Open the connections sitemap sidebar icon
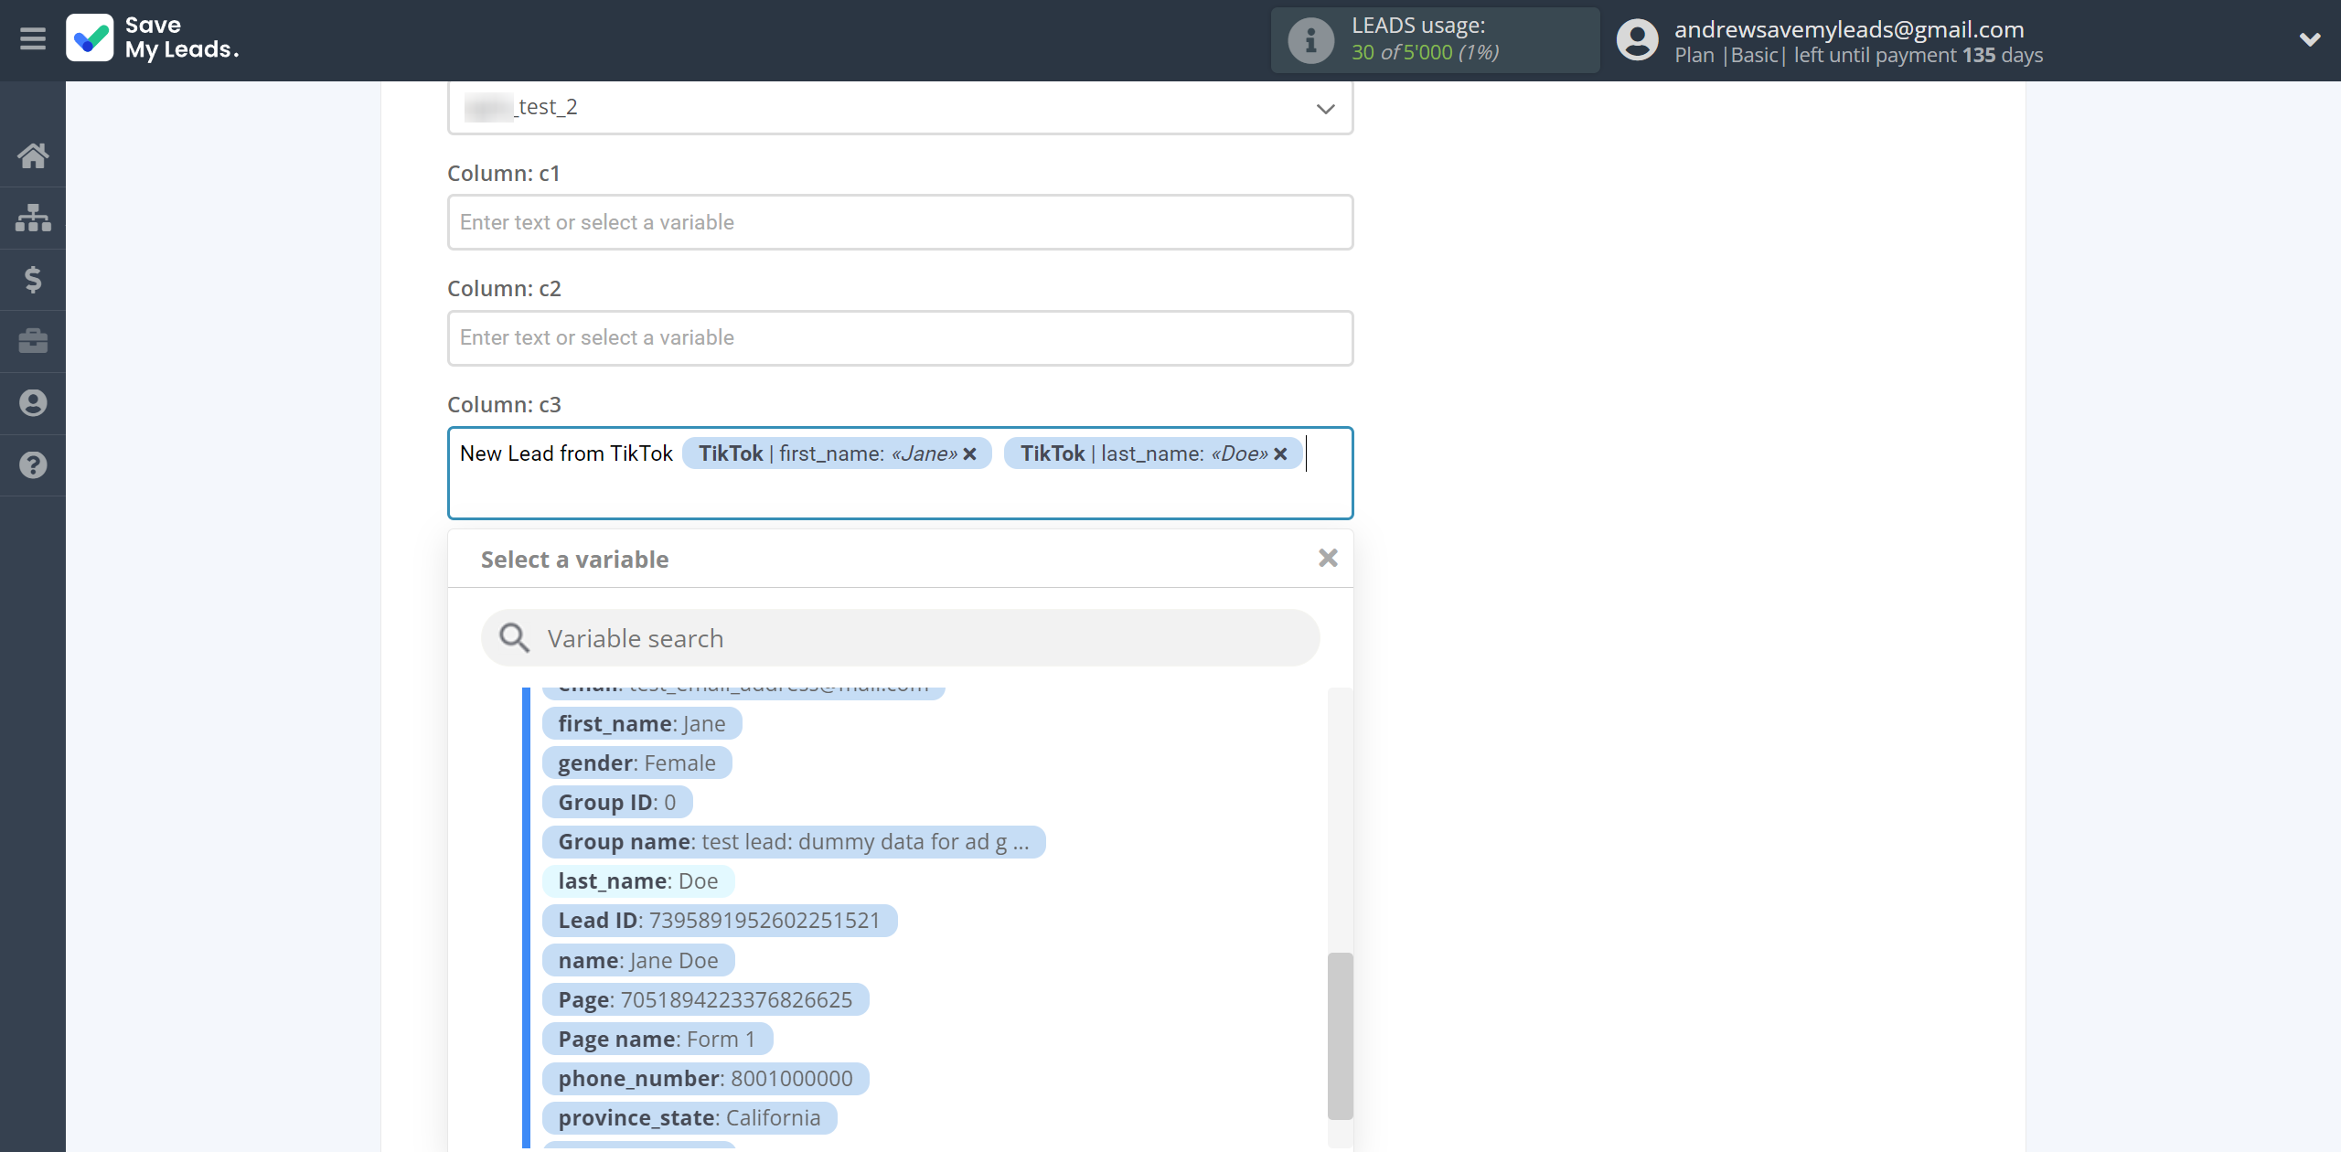 (x=33, y=218)
